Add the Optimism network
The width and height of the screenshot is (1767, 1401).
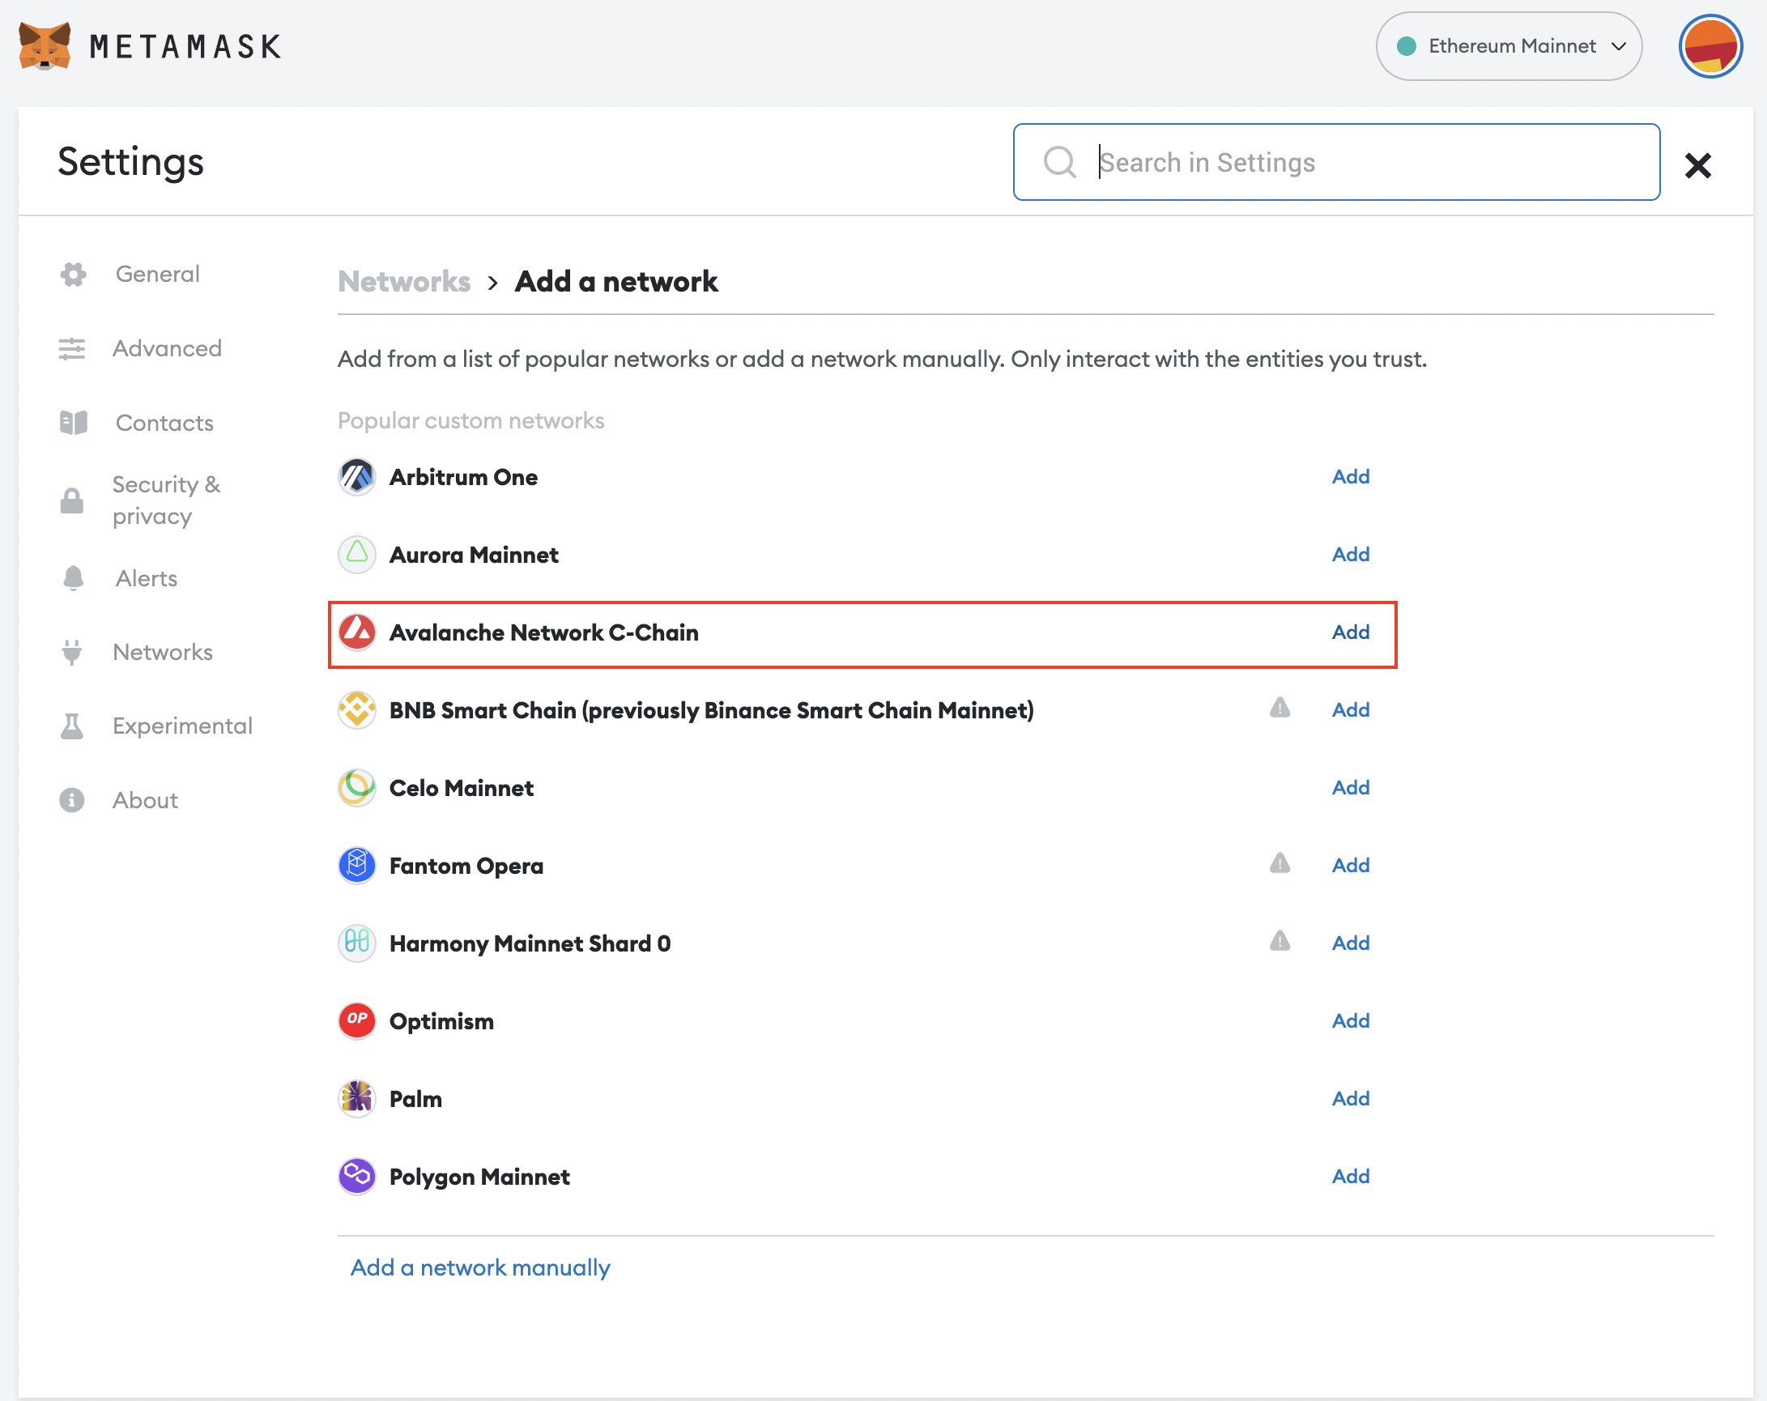[1351, 1021]
